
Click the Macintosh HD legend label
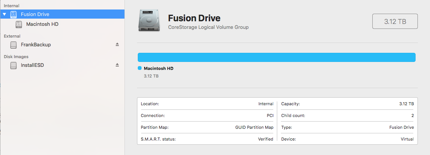coord(159,68)
